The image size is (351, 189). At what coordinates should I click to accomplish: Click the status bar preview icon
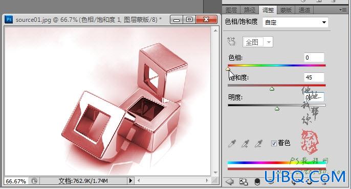(x=34, y=181)
